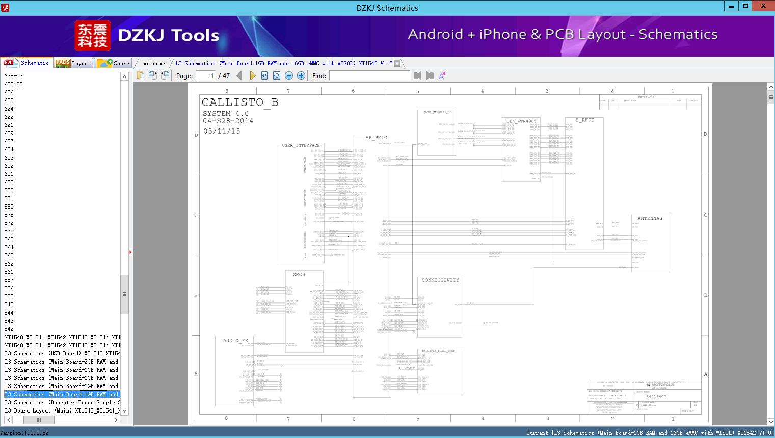Zoom out with the minus icon
Viewport: 775px width, 438px height.
click(289, 75)
